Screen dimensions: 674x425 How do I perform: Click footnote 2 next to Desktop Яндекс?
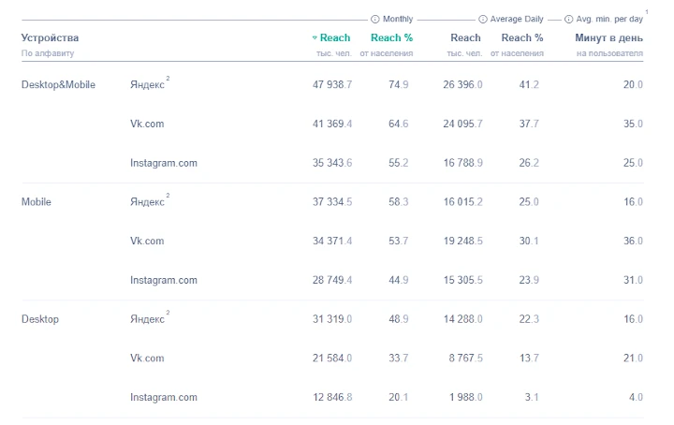[168, 313]
